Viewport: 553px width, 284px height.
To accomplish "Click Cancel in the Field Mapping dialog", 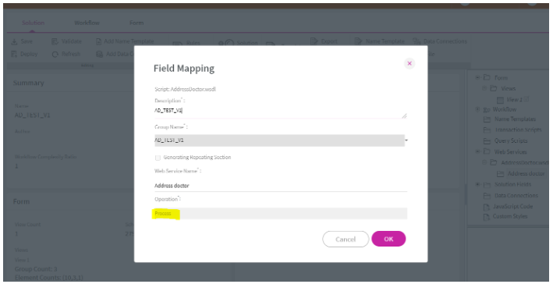I will (346, 240).
